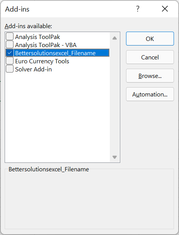Click the Cancel button
The width and height of the screenshot is (179, 235).
pos(150,57)
